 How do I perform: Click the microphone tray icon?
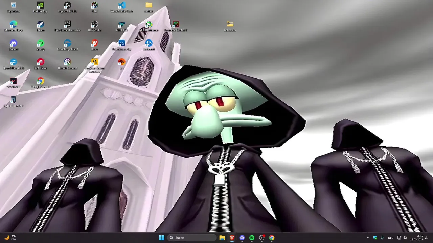[382, 238]
